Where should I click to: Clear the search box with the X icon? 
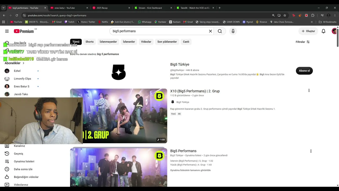tap(211, 31)
